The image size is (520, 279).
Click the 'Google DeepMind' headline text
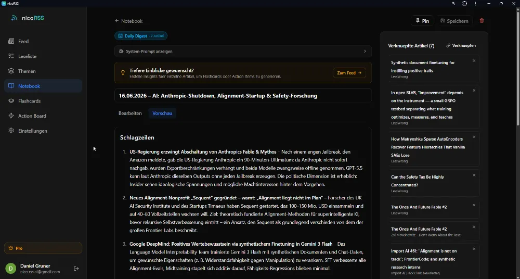231,244
